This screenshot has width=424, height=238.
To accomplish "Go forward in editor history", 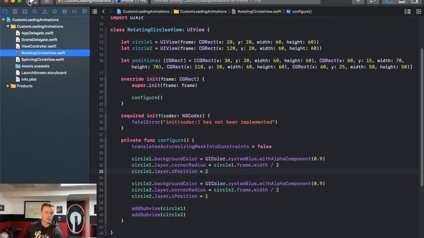I will click(x=111, y=12).
